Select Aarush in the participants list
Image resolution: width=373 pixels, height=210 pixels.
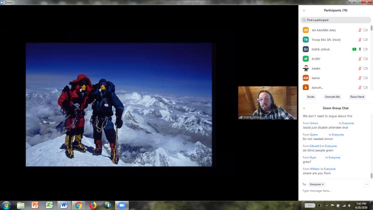[x=317, y=87]
